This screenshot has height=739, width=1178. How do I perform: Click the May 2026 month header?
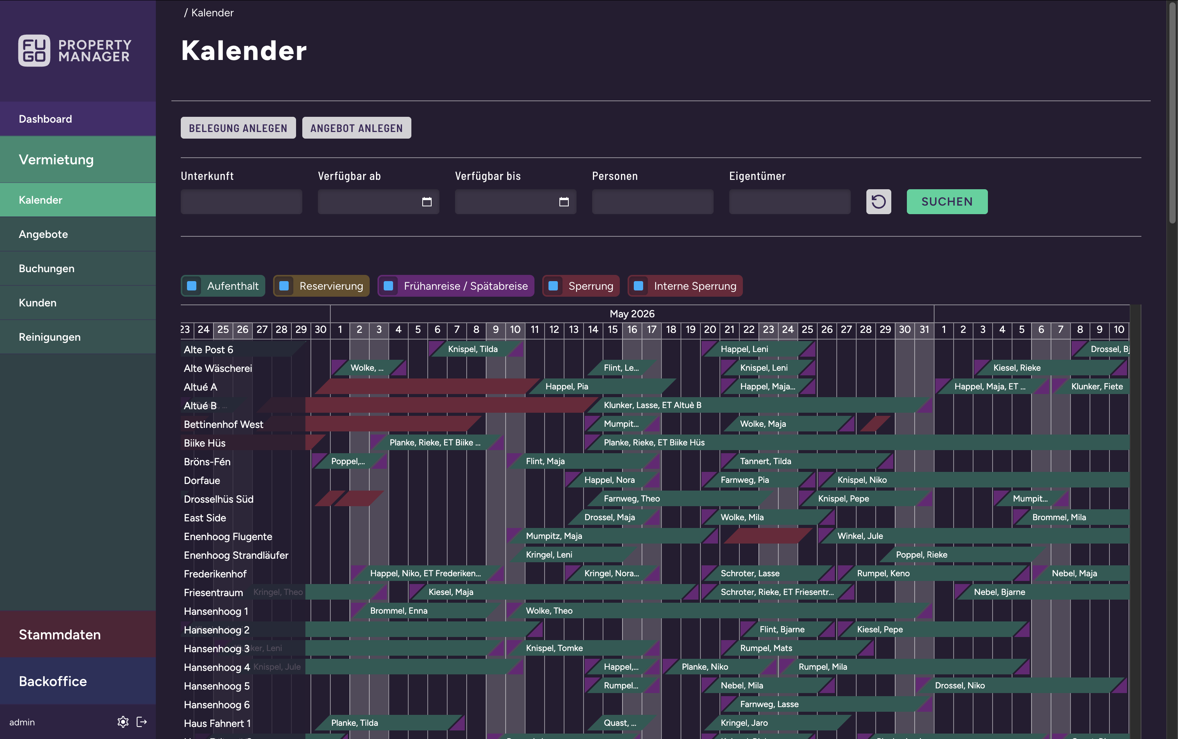click(632, 314)
